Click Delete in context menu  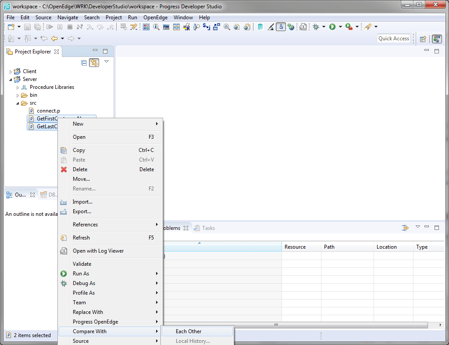pos(110,169)
